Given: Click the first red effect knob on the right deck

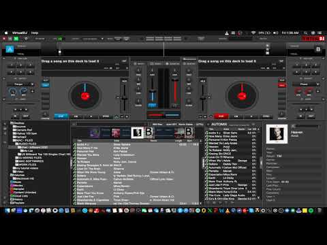Looking at the screenshot, I should [298, 91].
